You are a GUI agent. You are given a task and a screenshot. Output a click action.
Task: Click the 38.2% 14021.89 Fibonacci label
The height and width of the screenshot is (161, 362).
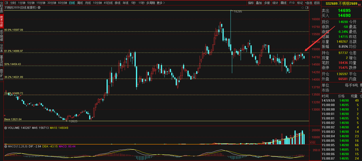(14, 77)
